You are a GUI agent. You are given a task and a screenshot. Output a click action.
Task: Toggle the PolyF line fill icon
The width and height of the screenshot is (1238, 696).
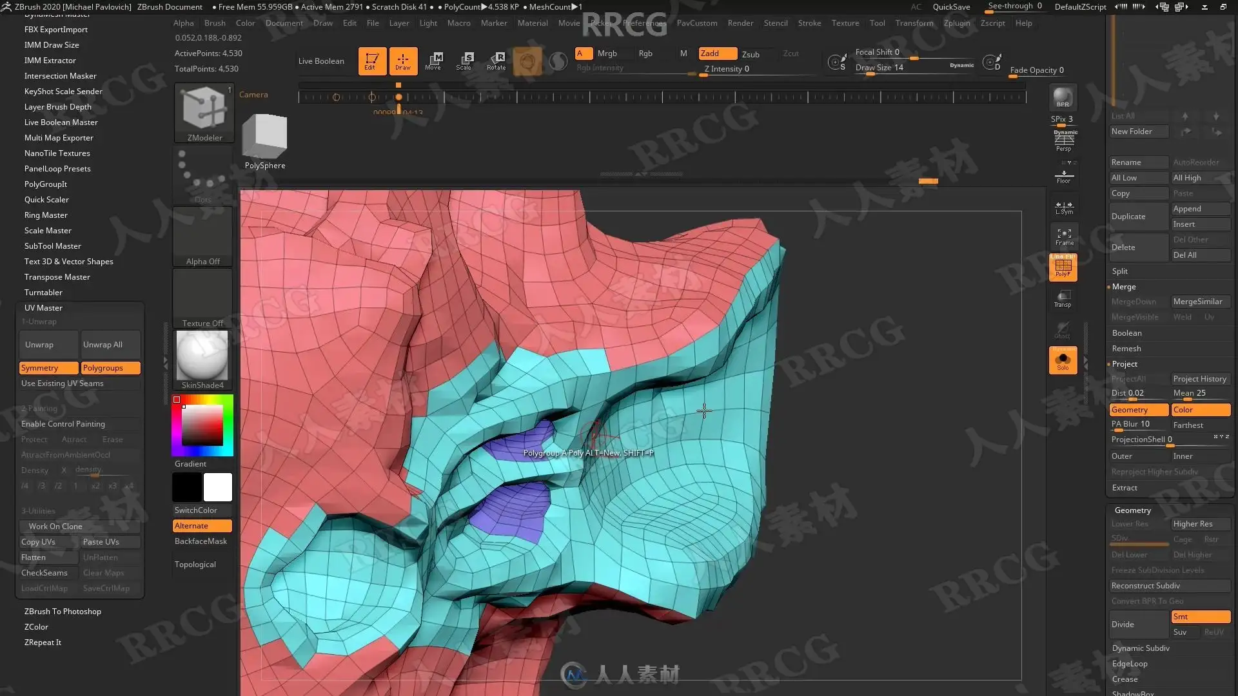coord(1063,267)
